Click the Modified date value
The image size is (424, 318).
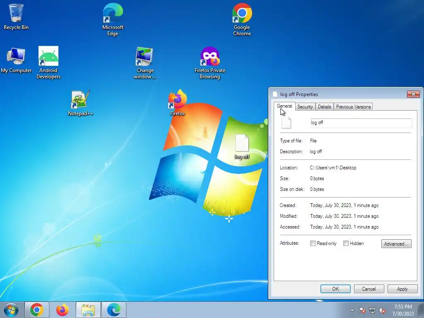click(344, 216)
